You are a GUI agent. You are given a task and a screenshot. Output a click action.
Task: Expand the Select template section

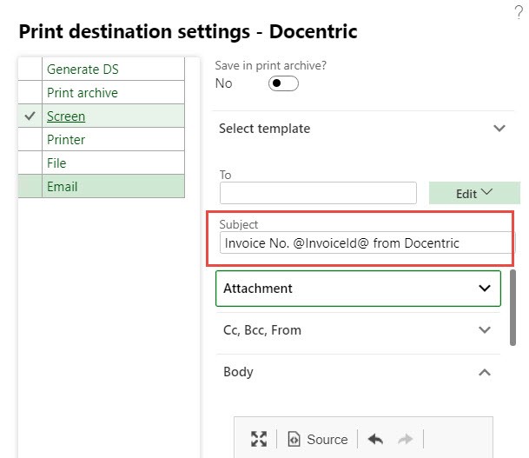(x=499, y=129)
